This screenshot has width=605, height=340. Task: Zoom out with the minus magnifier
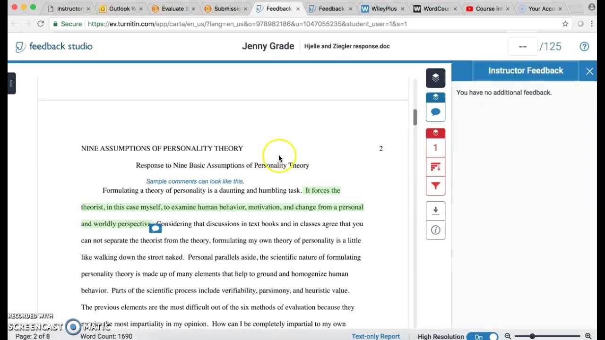[508, 336]
